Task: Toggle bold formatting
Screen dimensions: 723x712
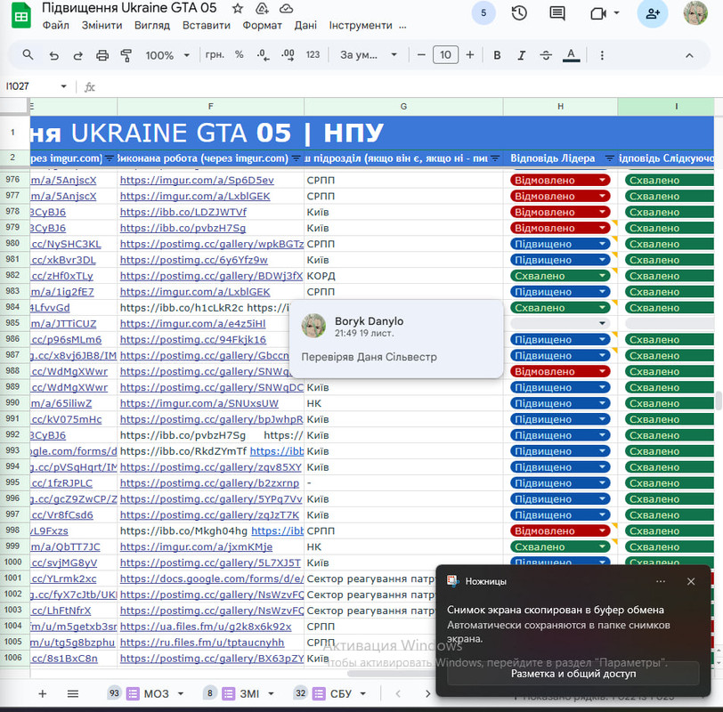Action: pos(497,55)
